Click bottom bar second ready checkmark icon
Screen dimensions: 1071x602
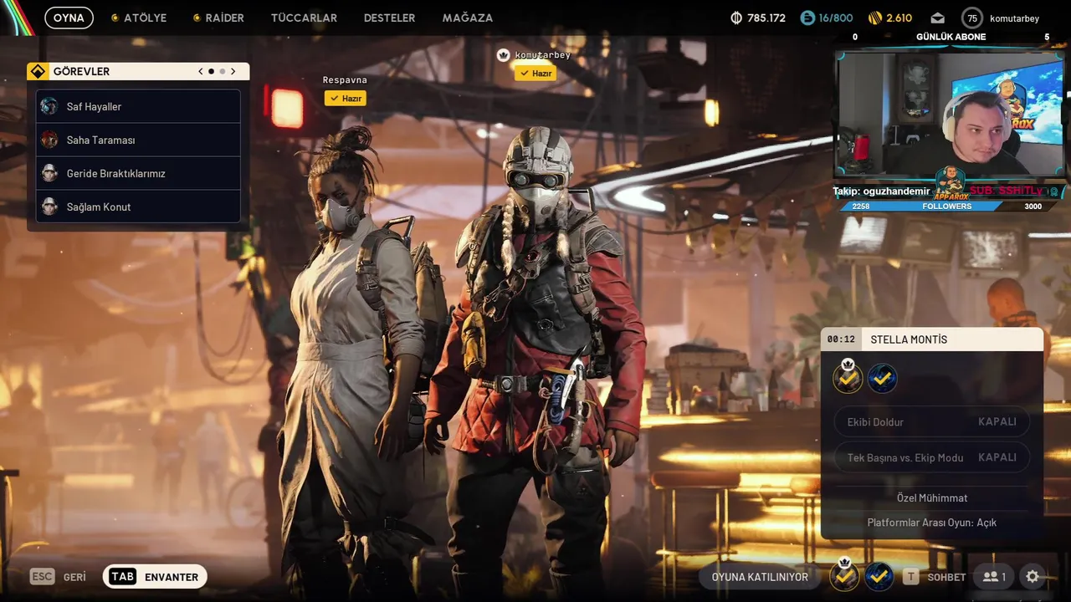[x=879, y=576]
